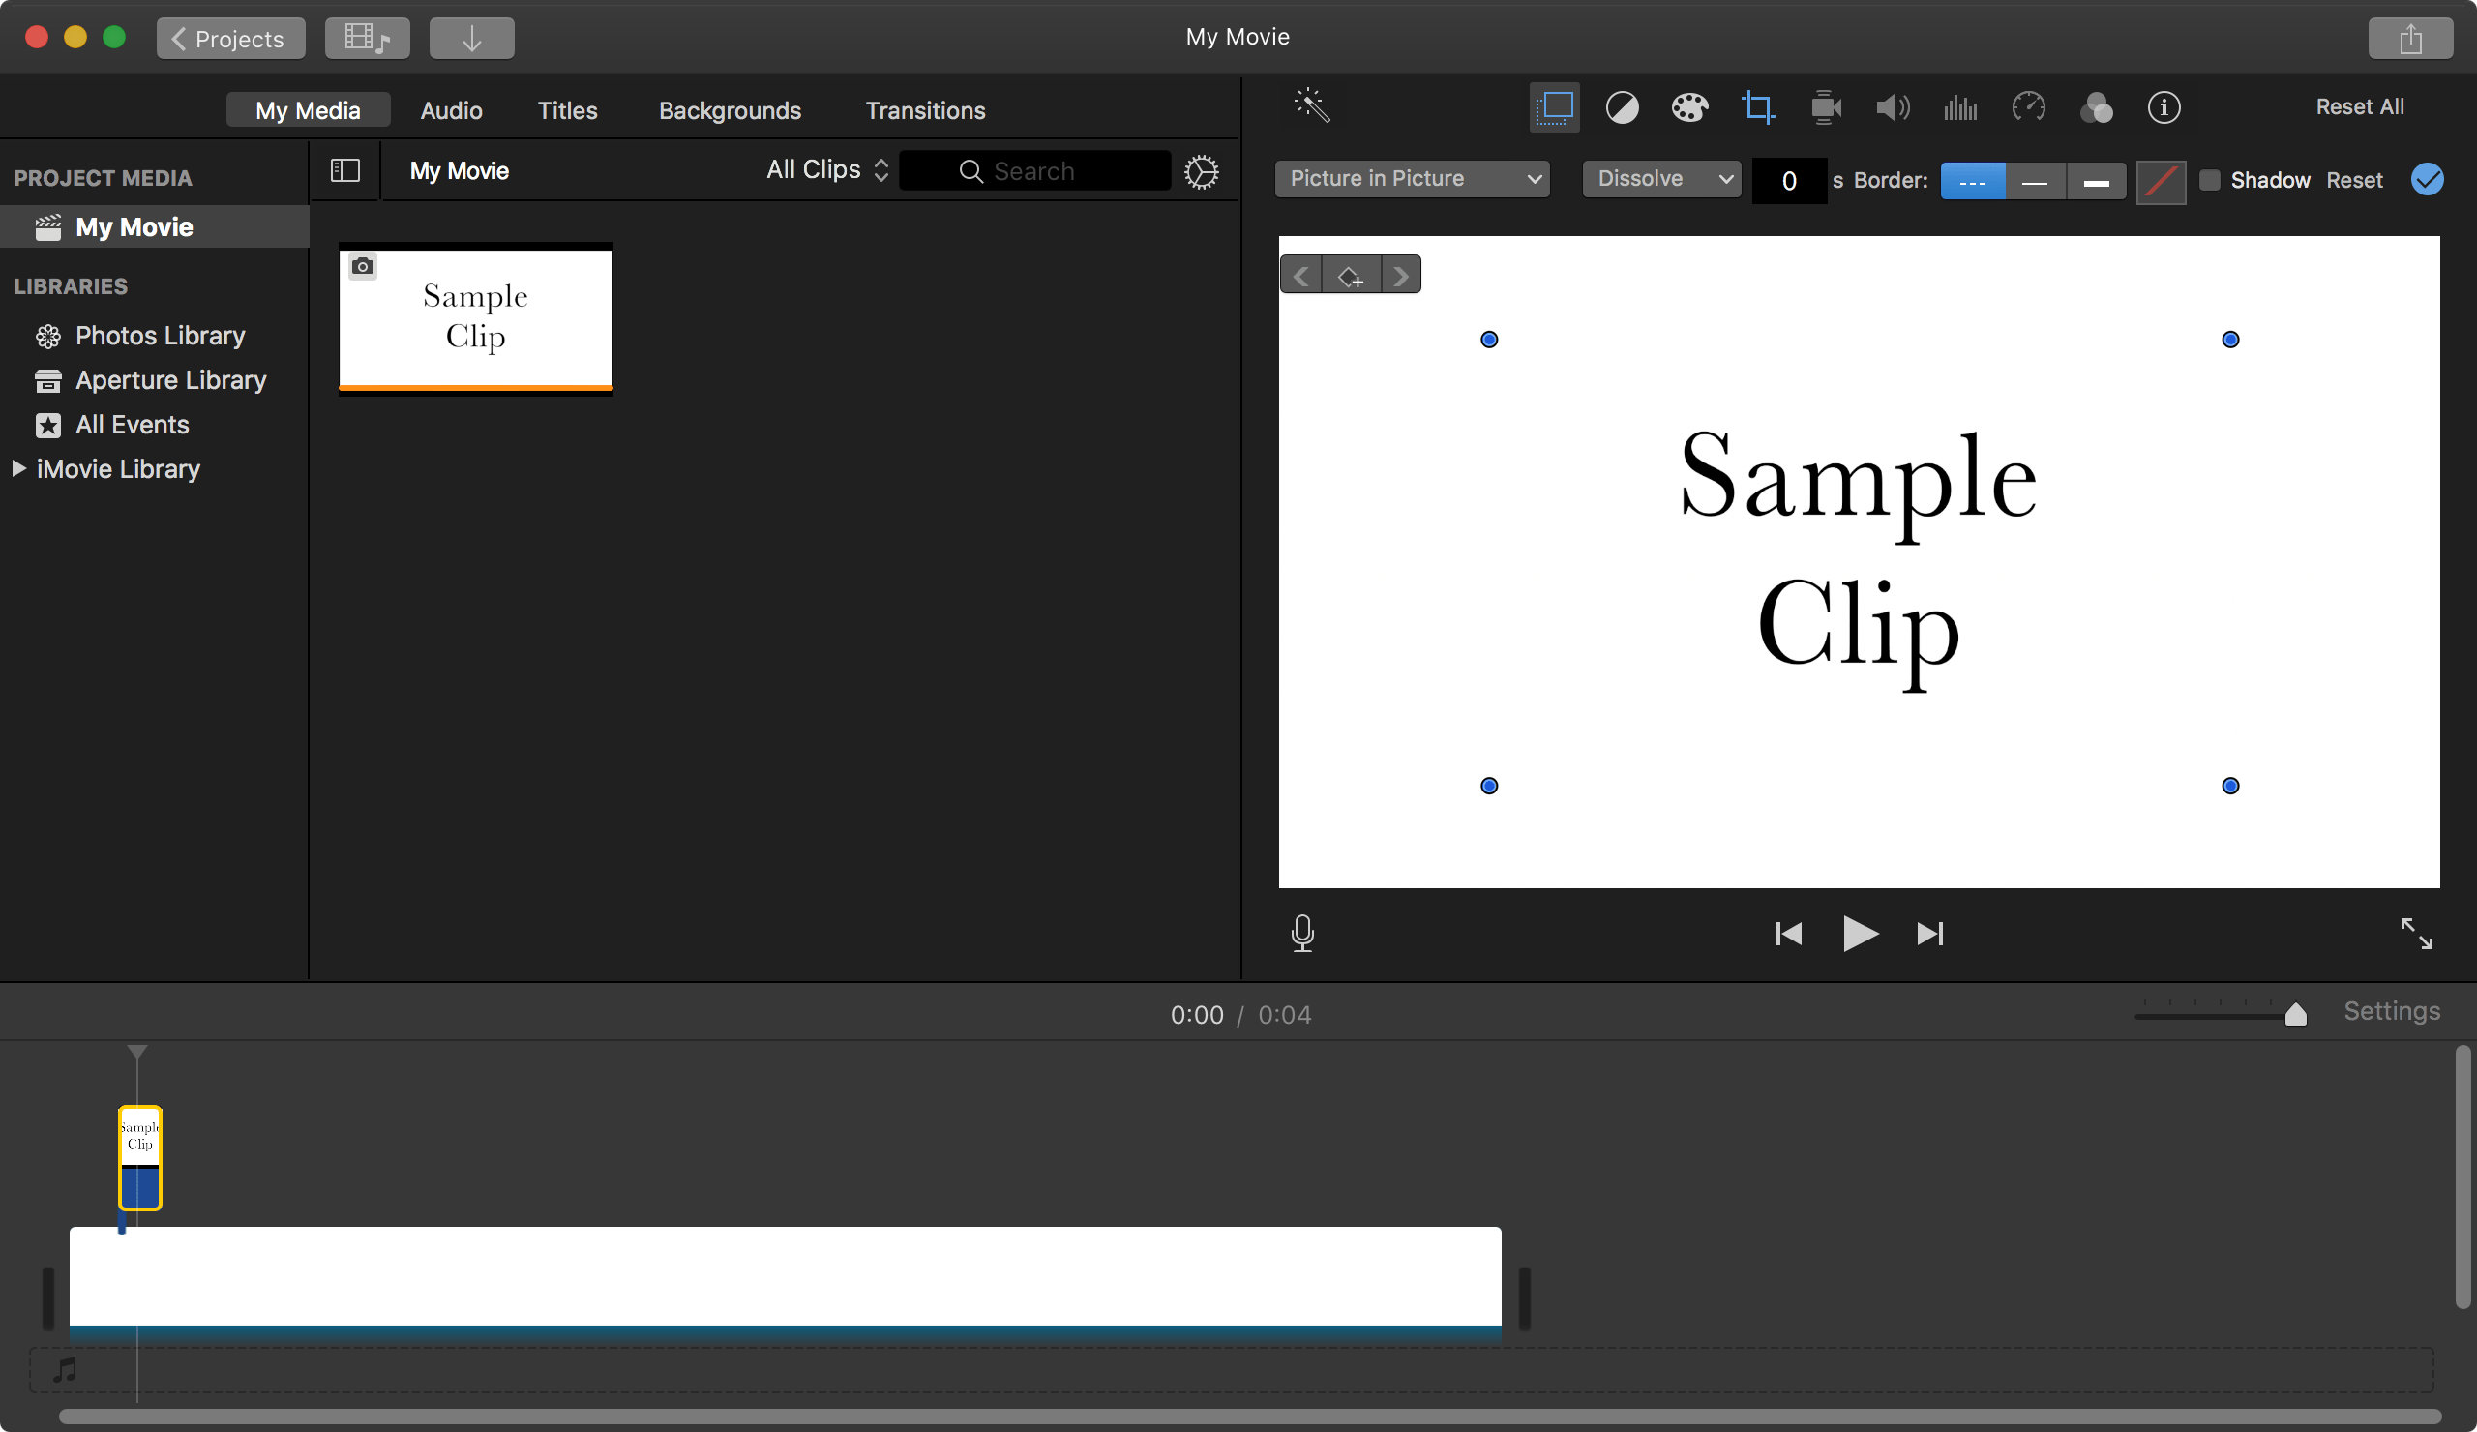Switch to the Audio tab
The width and height of the screenshot is (2477, 1432).
click(x=450, y=110)
